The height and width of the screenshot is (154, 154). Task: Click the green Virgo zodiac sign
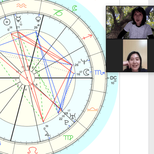(68, 138)
